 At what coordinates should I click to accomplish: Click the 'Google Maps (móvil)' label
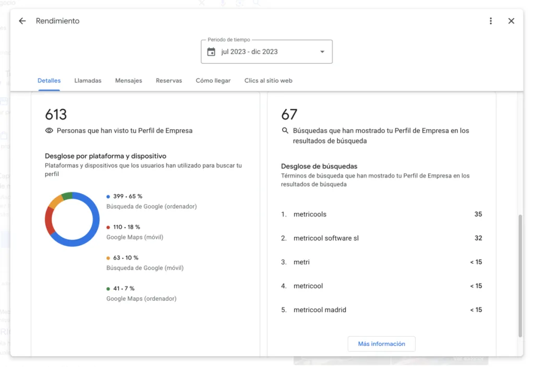click(x=135, y=237)
